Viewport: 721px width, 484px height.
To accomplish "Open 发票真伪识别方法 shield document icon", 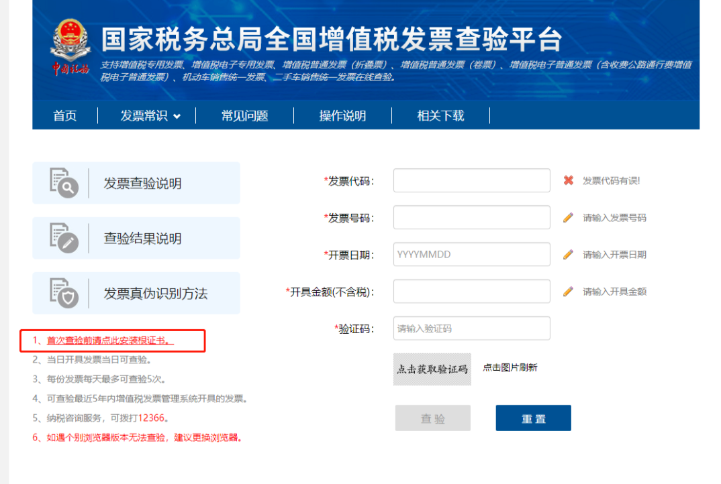I will [62, 293].
